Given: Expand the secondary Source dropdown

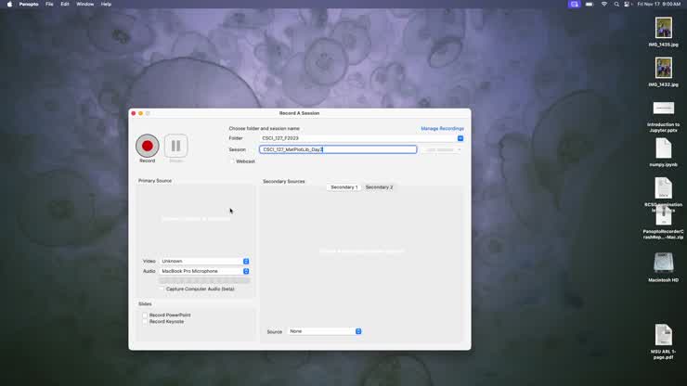Looking at the screenshot, I should tap(358, 331).
